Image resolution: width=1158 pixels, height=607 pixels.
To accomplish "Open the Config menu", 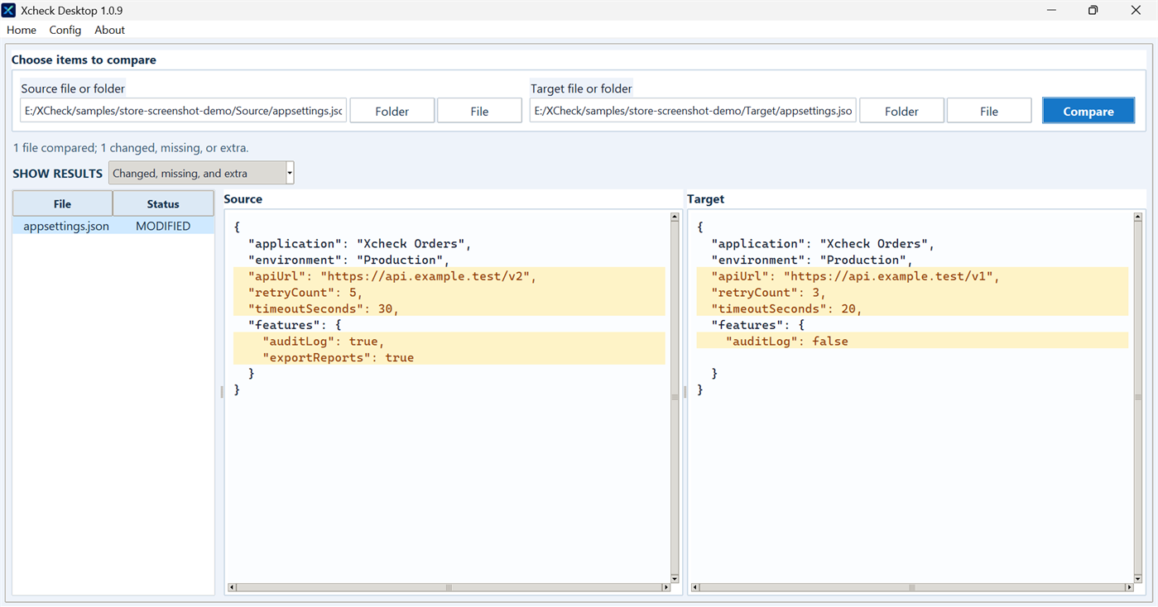I will [x=65, y=30].
